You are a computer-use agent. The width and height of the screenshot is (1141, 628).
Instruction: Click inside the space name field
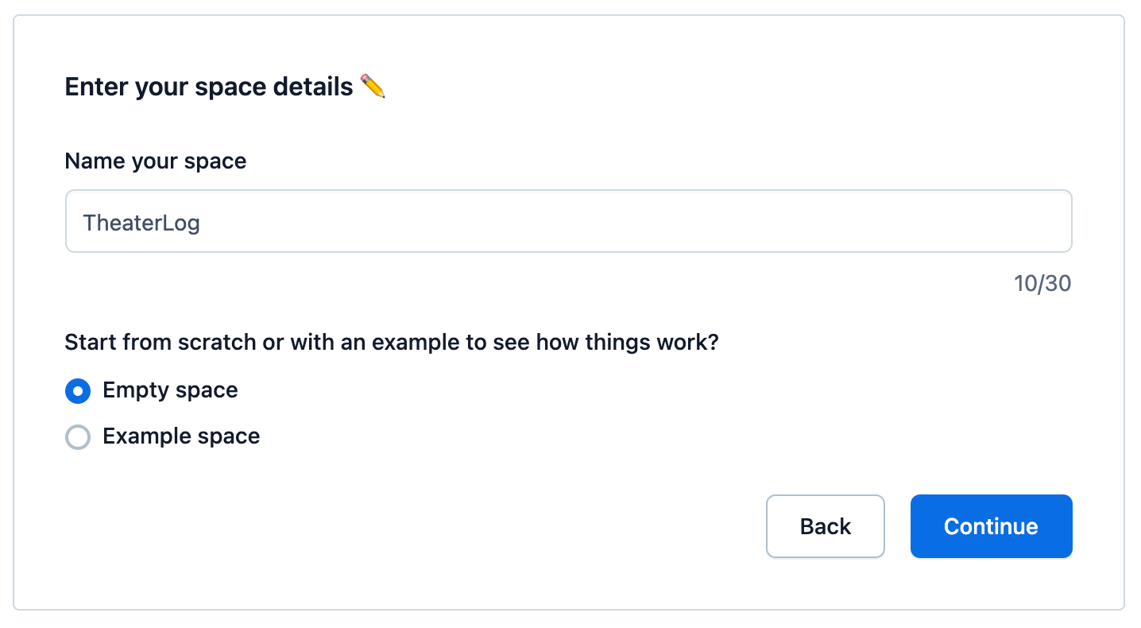point(569,221)
